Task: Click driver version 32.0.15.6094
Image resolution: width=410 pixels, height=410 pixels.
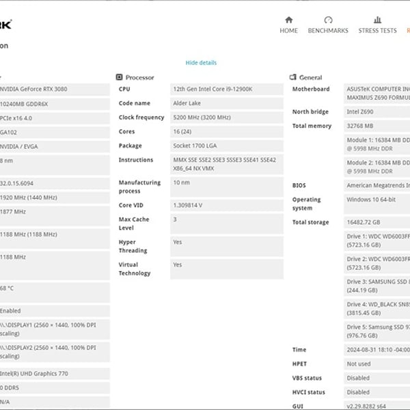Action: [x=55, y=183]
